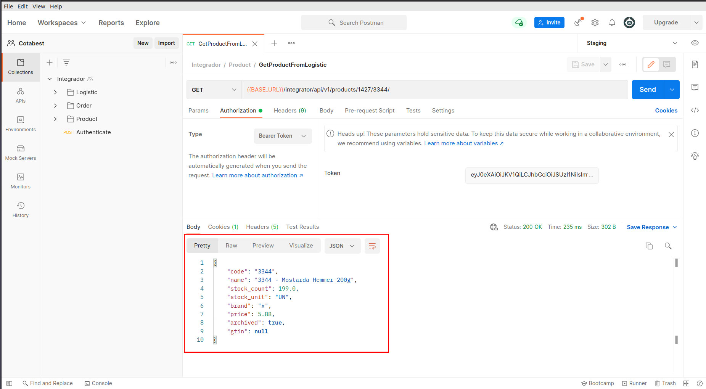Toggle two-pane layout icon in status bar
This screenshot has height=389, width=706.
pos(686,383)
